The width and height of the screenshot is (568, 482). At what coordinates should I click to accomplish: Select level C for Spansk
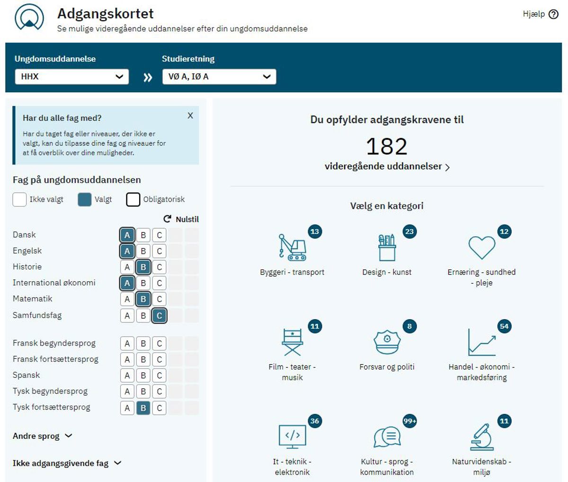click(x=160, y=375)
